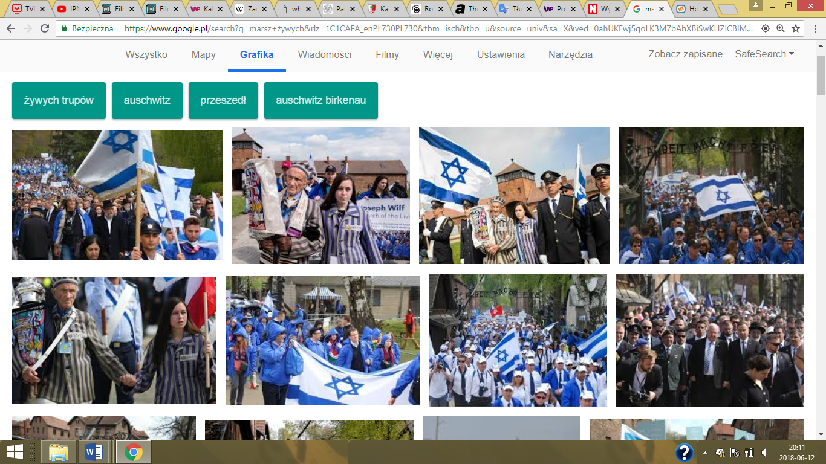Click the Chrome profile person icon
This screenshot has width=826, height=464.
[x=755, y=5]
